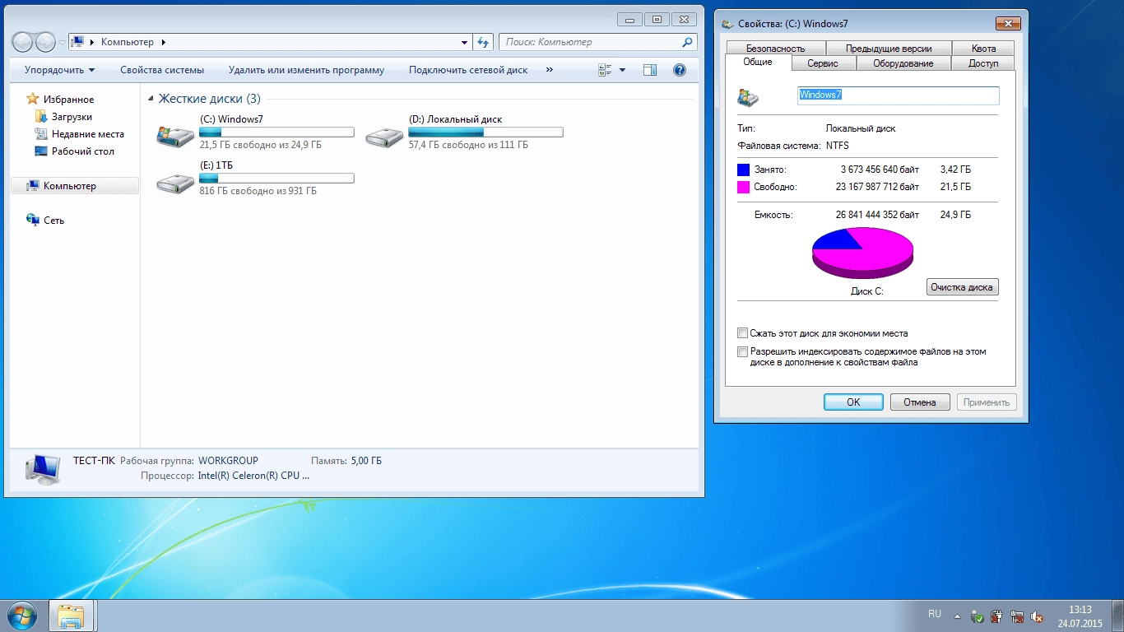Confirm with the OK button
1124x632 pixels.
853,402
